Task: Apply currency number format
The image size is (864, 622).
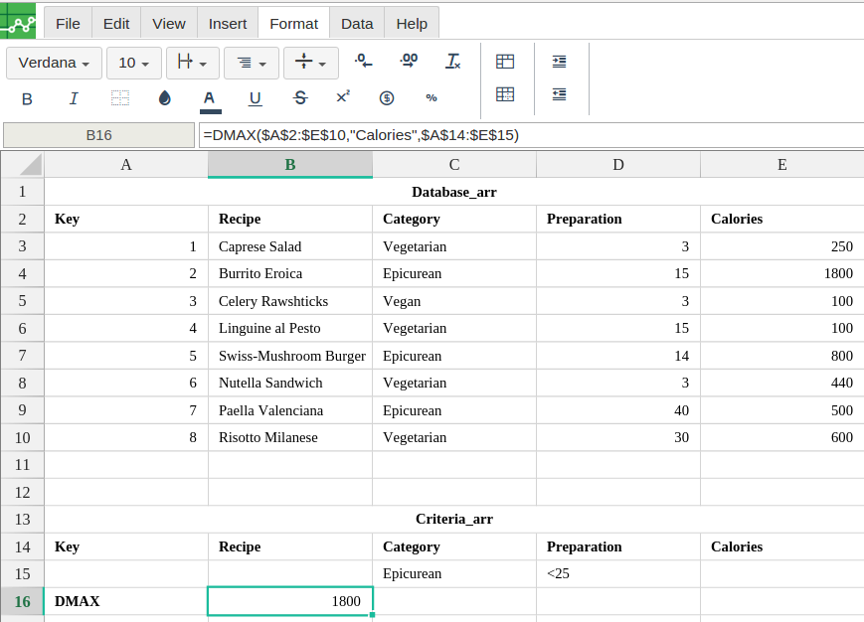Action: point(387,97)
